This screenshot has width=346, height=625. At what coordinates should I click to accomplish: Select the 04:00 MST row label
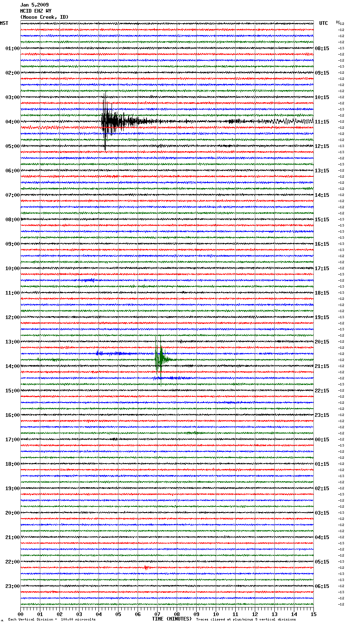click(13, 122)
